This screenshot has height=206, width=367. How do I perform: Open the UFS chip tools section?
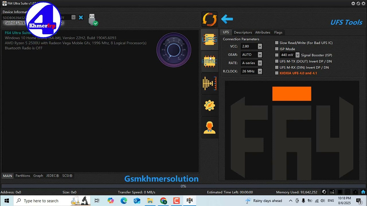click(x=210, y=40)
